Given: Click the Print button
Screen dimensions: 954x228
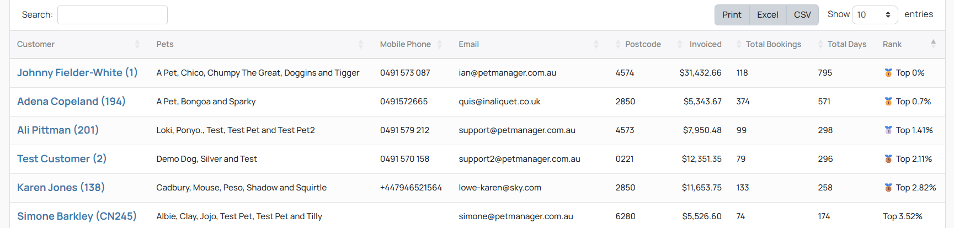Looking at the screenshot, I should (732, 15).
